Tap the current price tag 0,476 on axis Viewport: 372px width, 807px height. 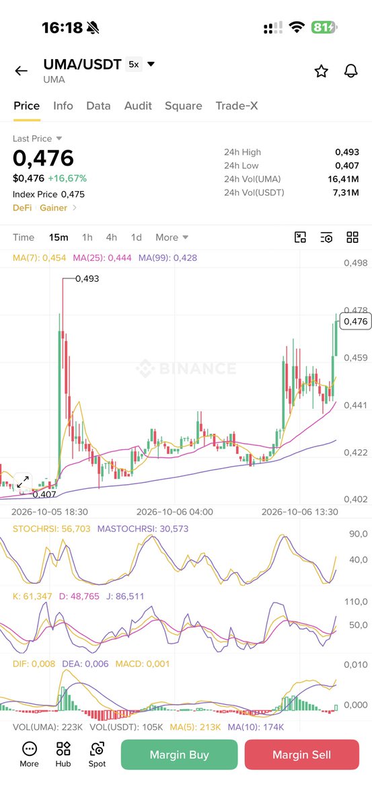click(x=355, y=321)
